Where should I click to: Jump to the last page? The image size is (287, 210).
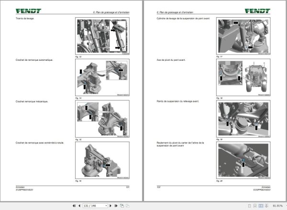pos(116,206)
